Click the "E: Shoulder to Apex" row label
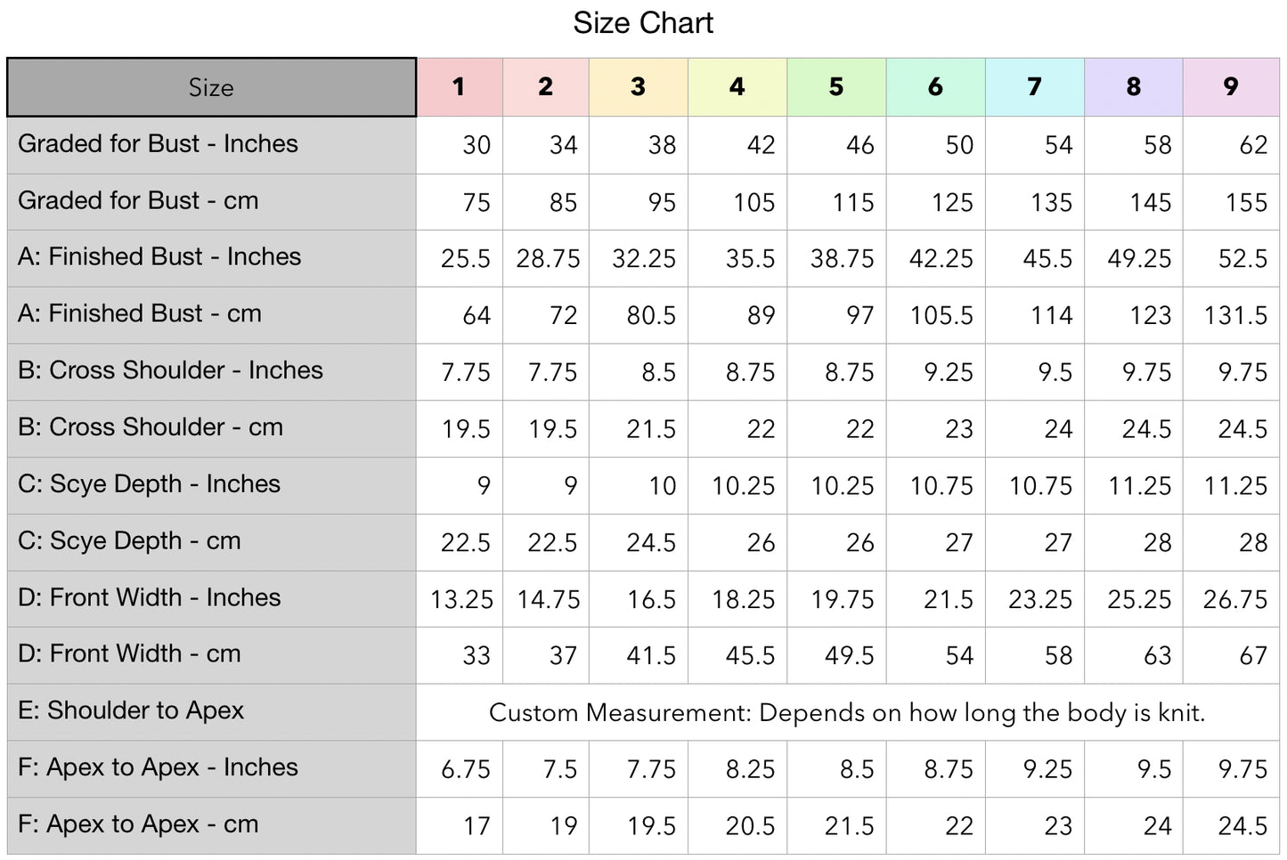The image size is (1287, 860). pyautogui.click(x=131, y=710)
